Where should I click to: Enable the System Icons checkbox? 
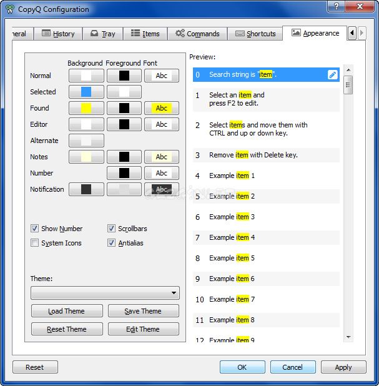35,243
